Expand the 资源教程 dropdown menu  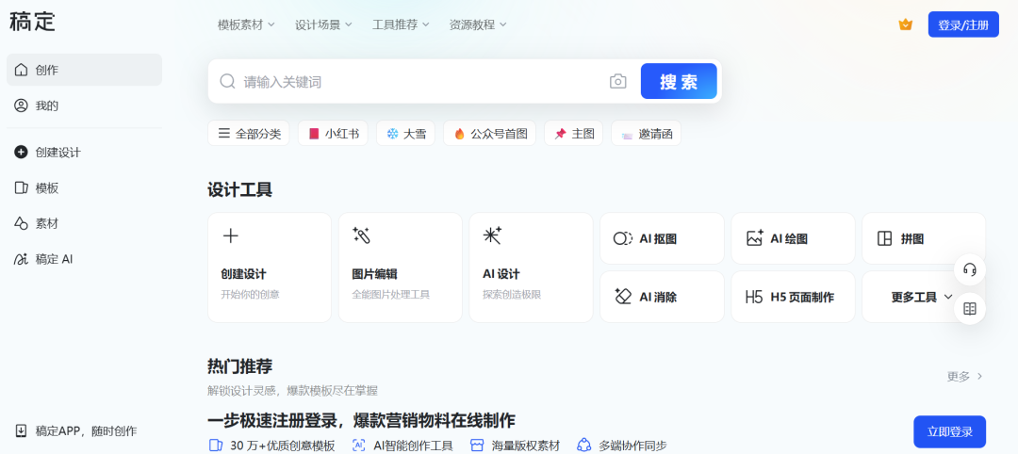coord(478,24)
